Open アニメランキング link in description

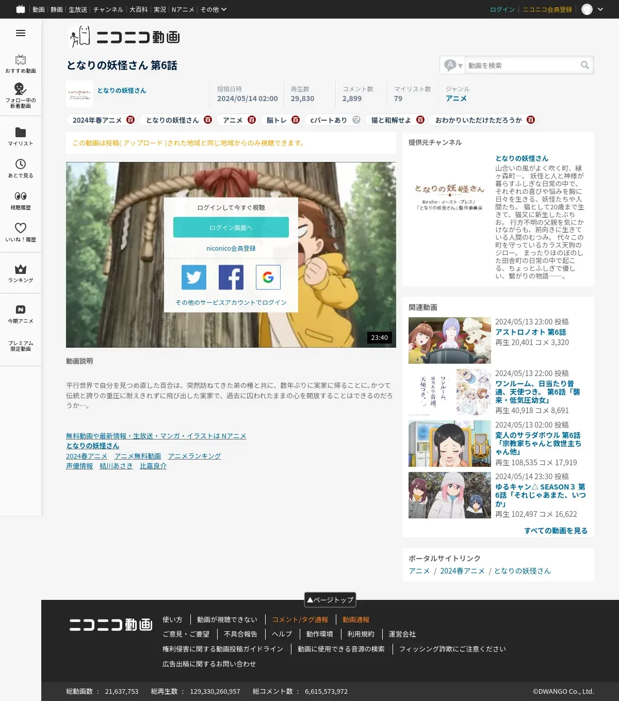194,456
